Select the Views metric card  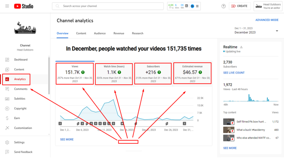[x=75, y=73]
